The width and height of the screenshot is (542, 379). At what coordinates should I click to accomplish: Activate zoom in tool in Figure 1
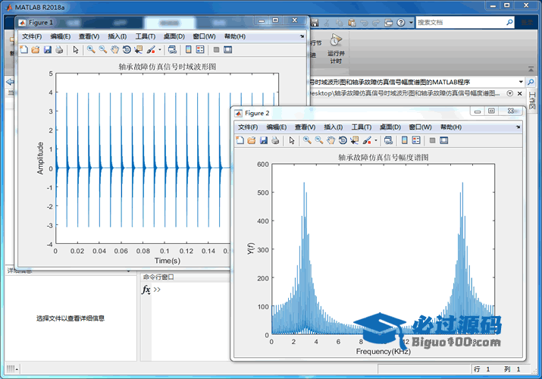(x=91, y=50)
